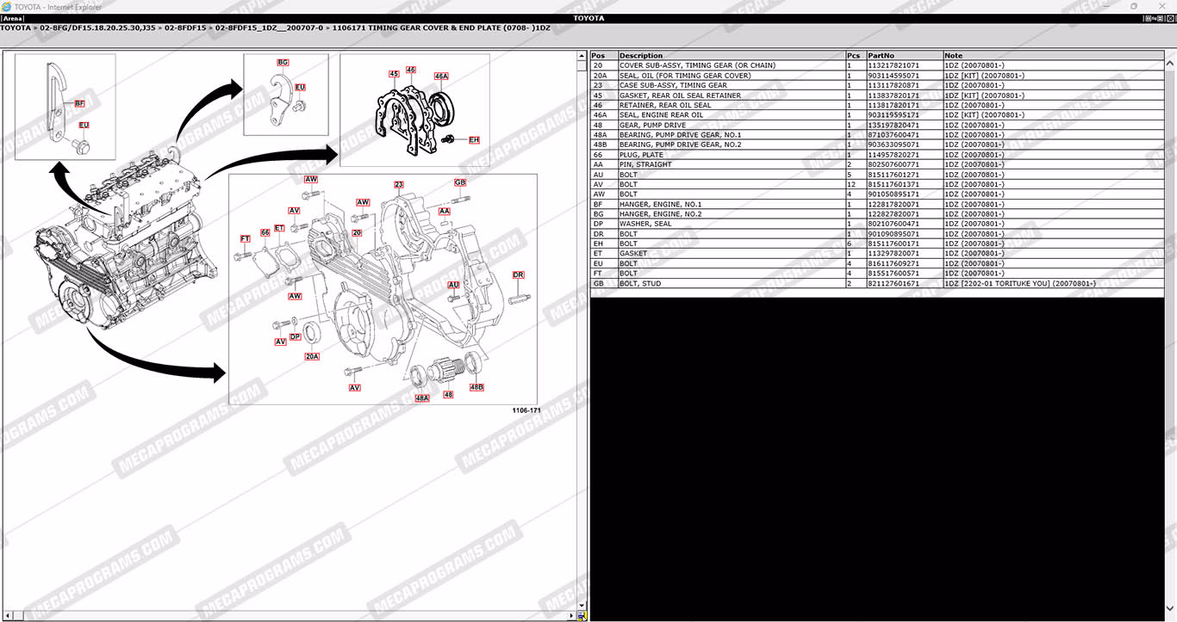
Task: Click the stacked-panels layout icon in header
Action: [1160, 18]
